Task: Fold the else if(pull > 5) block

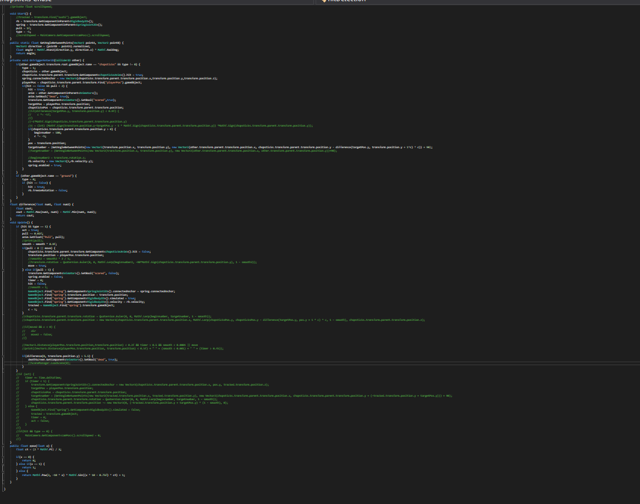Action: click(x=4, y=269)
